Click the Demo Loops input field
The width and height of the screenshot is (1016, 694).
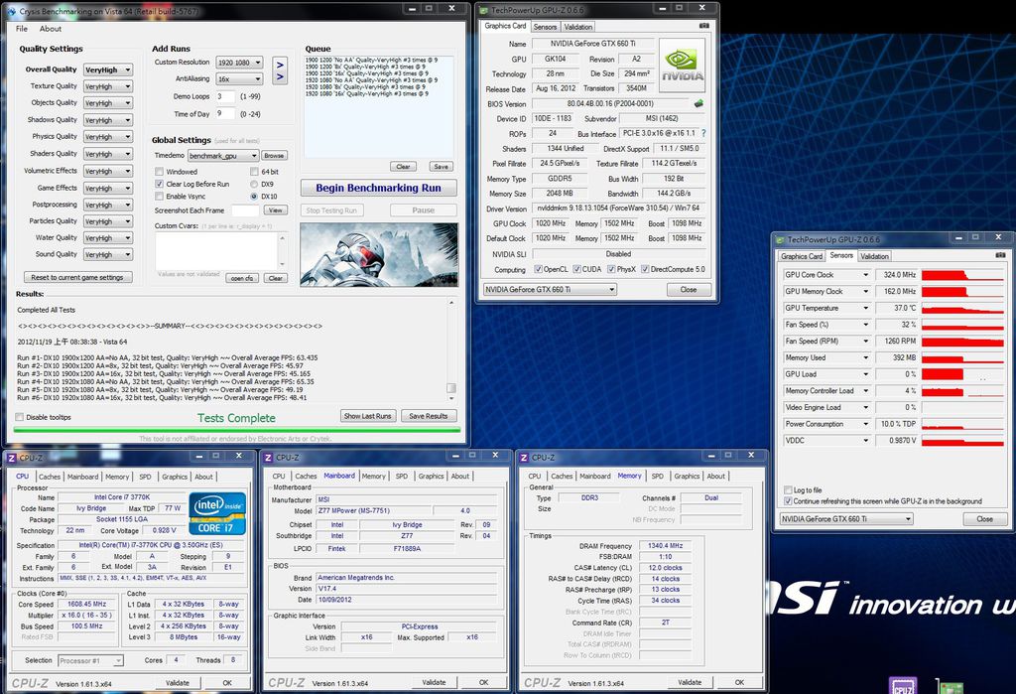(225, 96)
